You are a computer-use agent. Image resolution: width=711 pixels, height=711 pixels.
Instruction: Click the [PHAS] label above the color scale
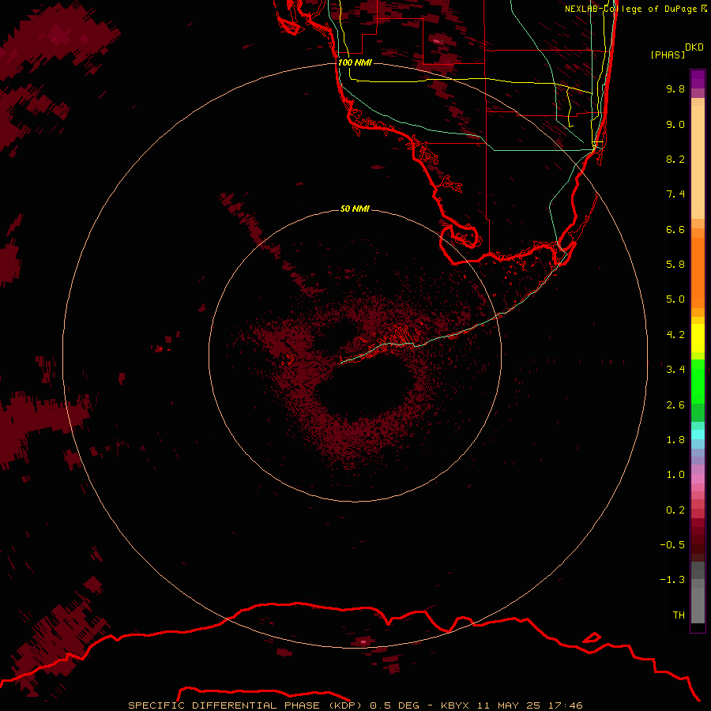pyautogui.click(x=668, y=55)
